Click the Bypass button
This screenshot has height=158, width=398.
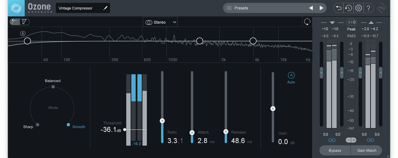(335, 150)
